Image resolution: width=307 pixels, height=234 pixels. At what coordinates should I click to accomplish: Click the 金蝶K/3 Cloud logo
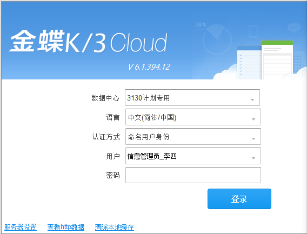pos(88,41)
